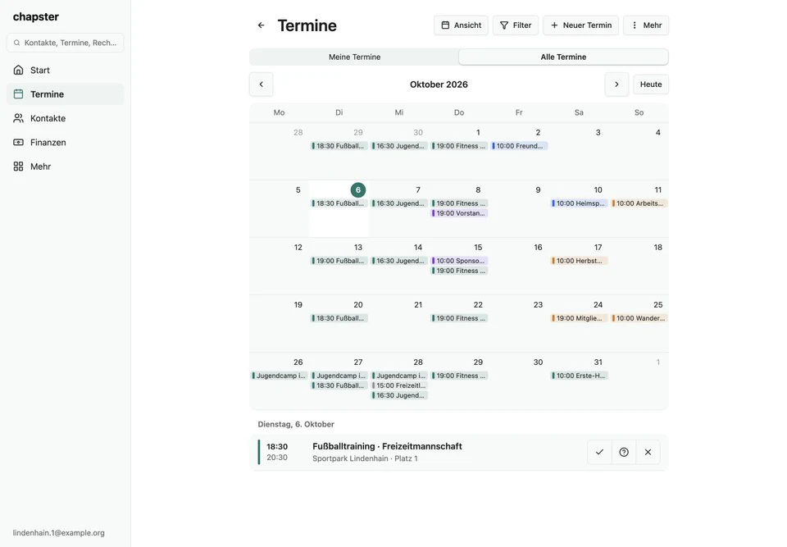Open 19:00 Fitness event on October 15
787x547 pixels.
[459, 271]
